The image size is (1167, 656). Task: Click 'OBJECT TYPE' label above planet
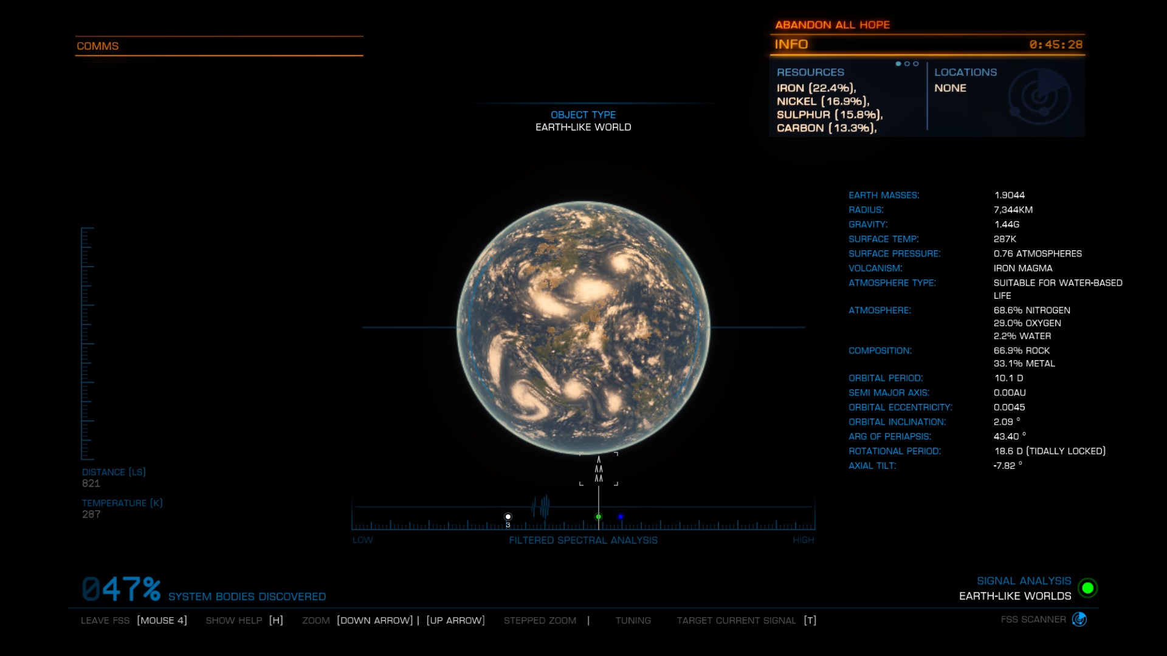point(583,115)
